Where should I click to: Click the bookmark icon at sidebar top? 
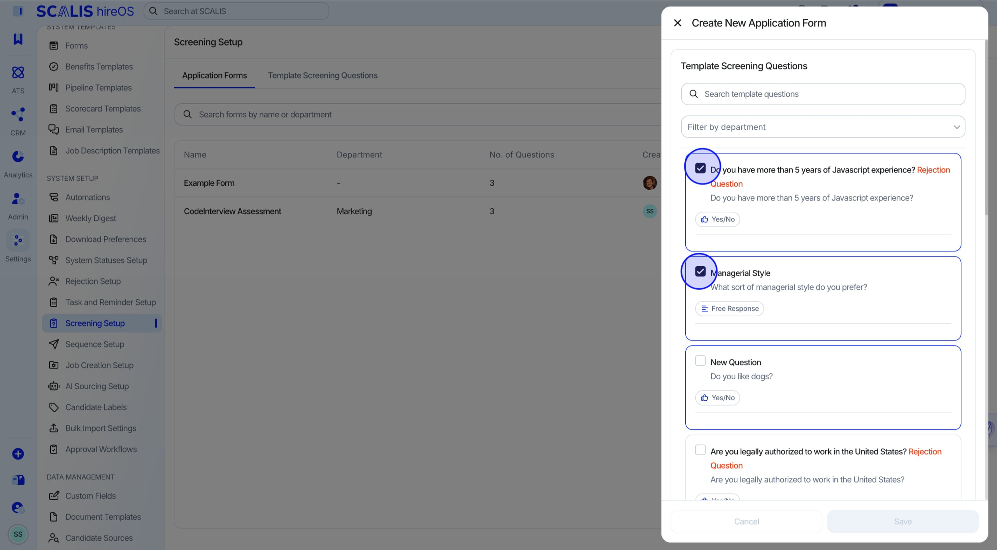coord(18,38)
